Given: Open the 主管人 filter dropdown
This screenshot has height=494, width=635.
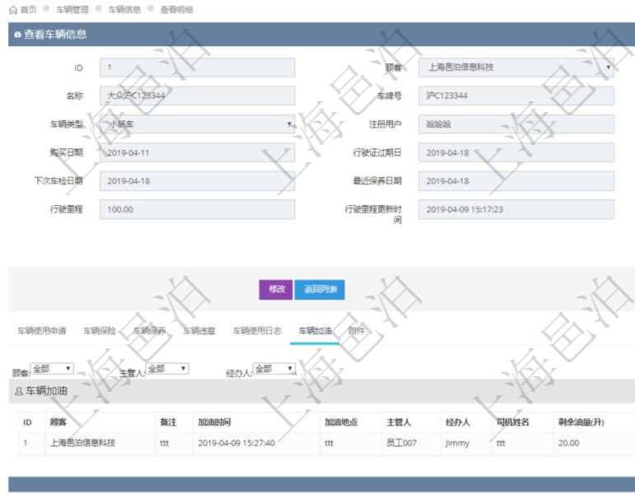Looking at the screenshot, I should 167,368.
